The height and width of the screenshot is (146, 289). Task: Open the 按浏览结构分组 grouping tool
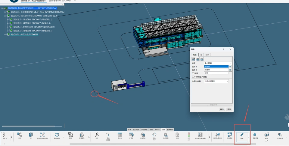[x=42, y=135]
